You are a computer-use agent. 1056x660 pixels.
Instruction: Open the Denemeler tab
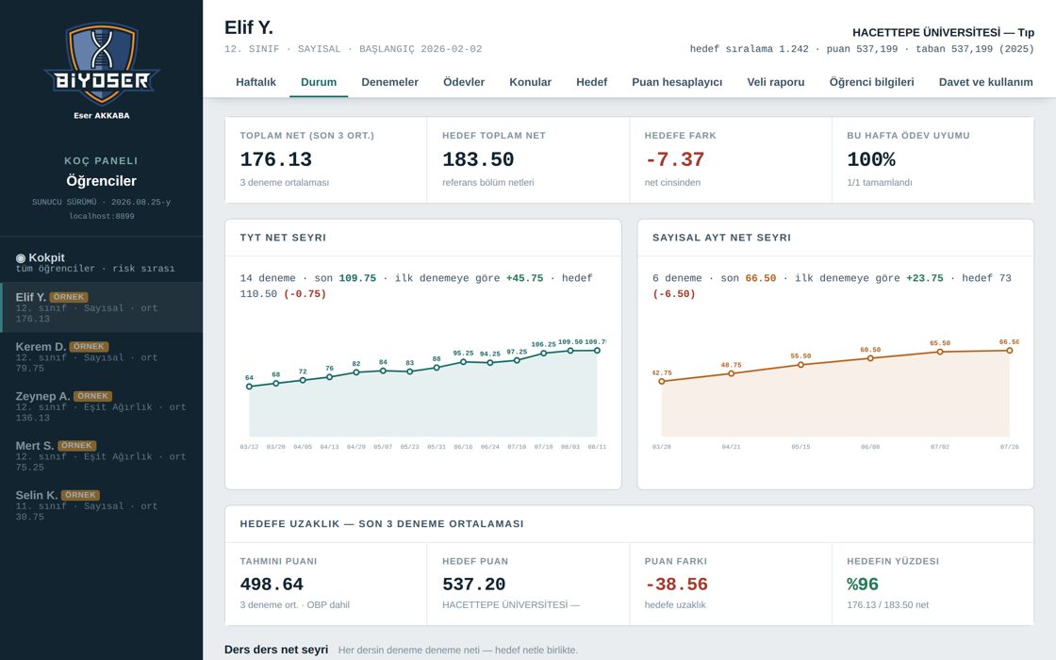pyautogui.click(x=390, y=82)
